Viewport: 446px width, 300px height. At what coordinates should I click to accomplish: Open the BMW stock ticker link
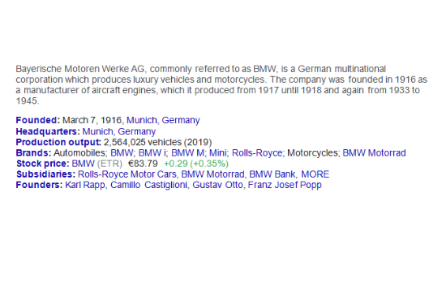(83, 164)
